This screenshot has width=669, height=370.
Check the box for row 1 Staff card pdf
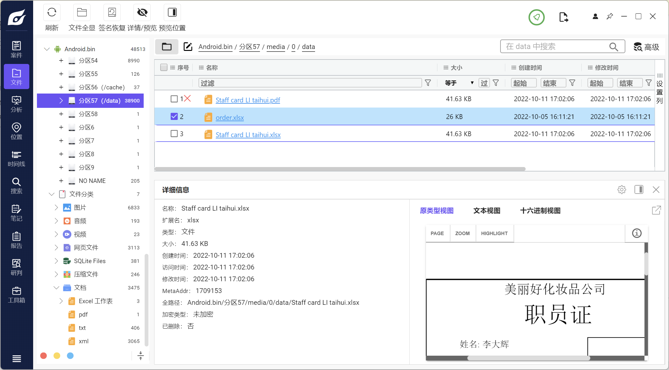click(174, 99)
